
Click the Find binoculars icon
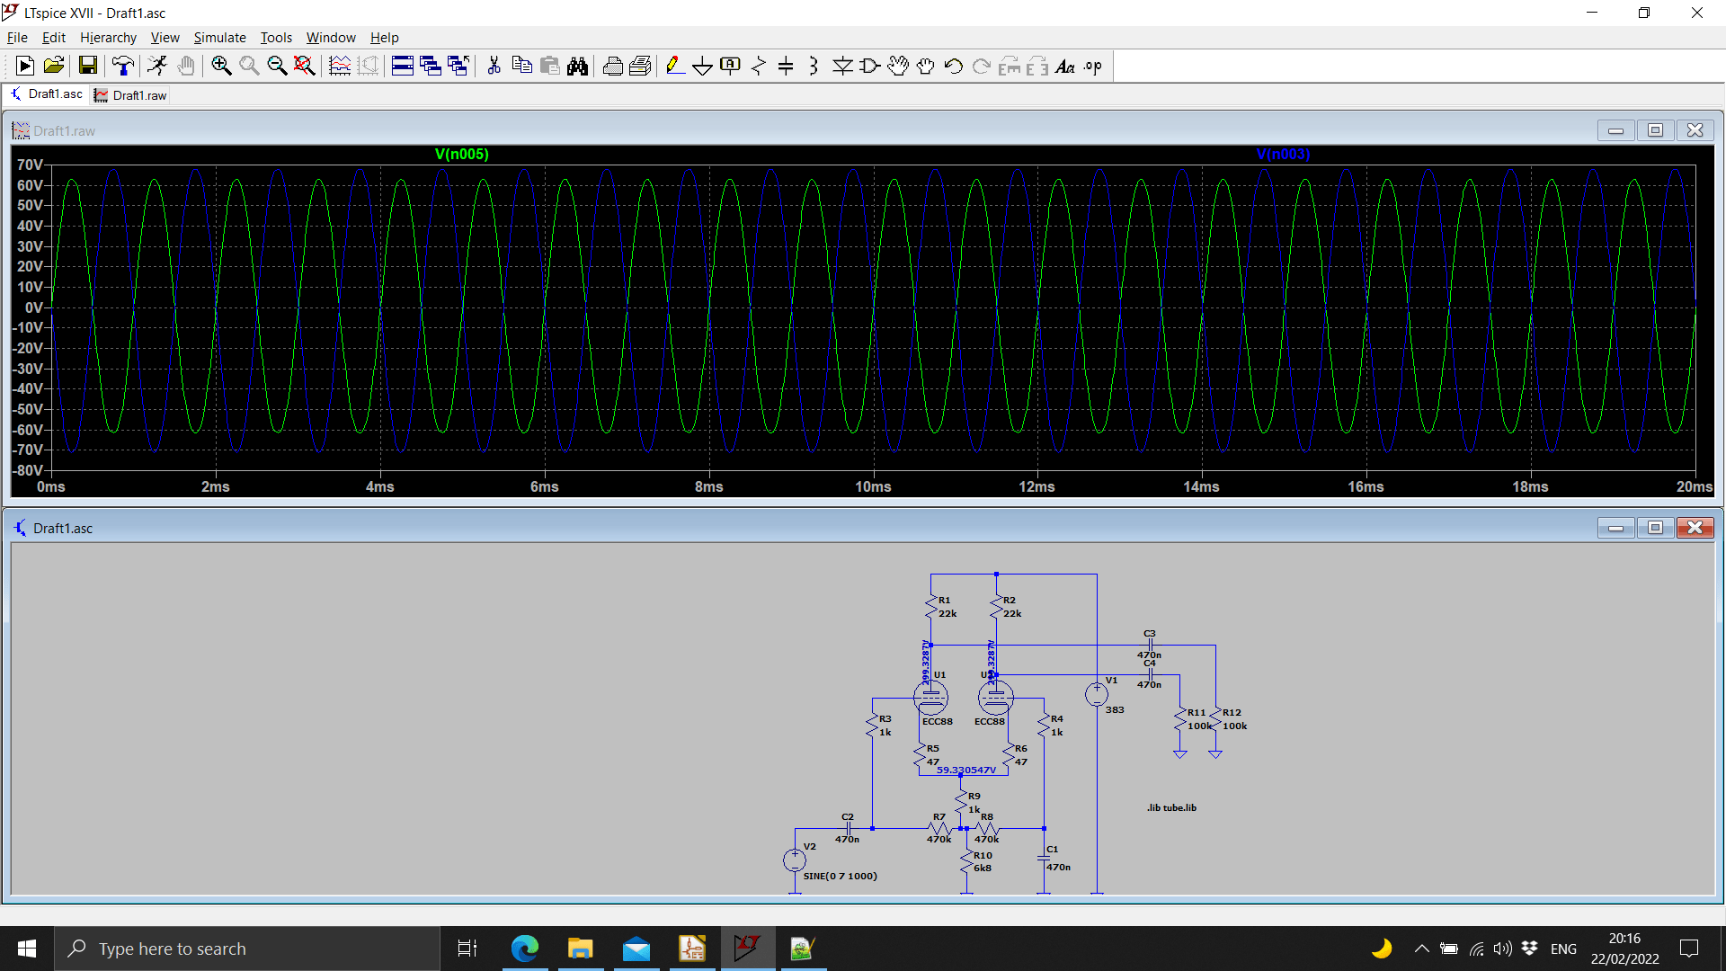[577, 66]
